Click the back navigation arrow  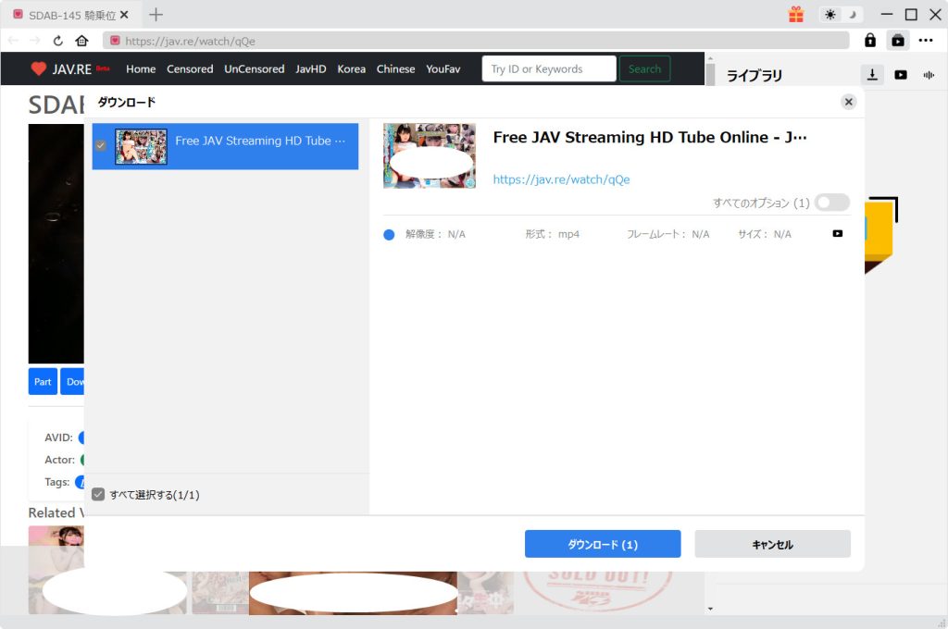[x=13, y=41]
